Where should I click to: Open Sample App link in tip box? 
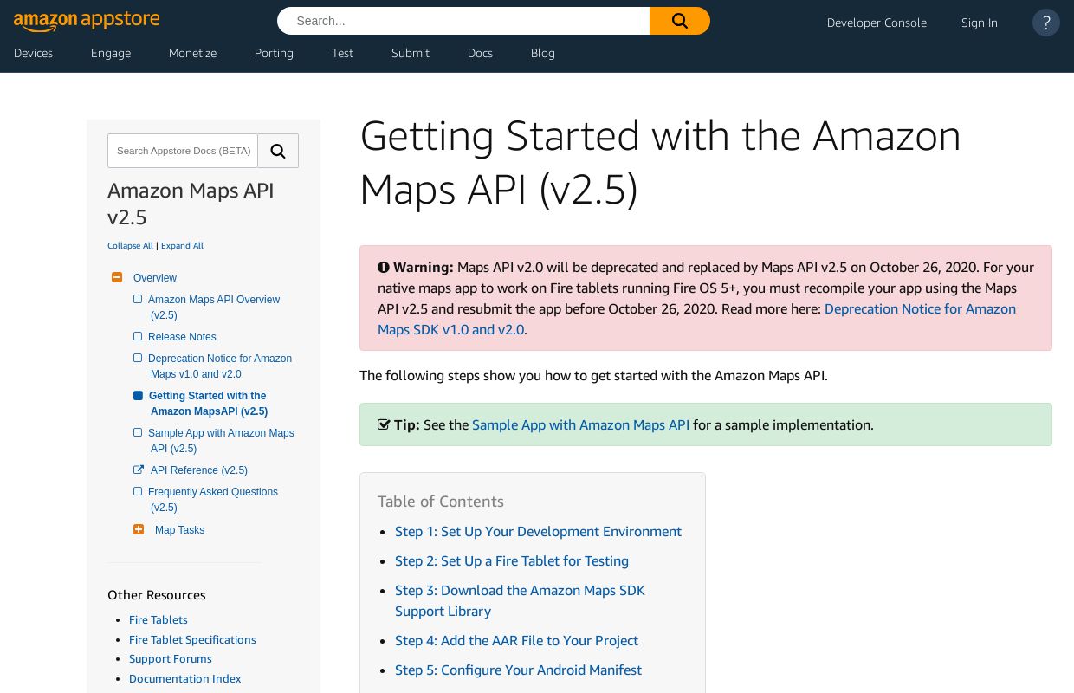pyautogui.click(x=580, y=424)
